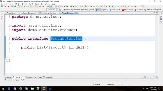
Task: Open the dropdown beside the G icon
Action: pos(45,6)
